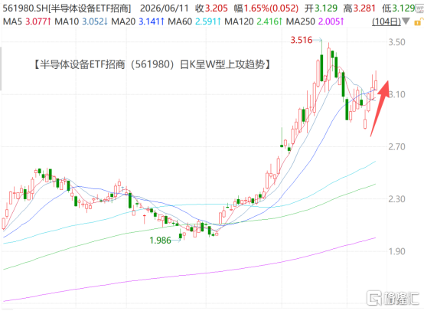
Task: Click the low price 3.129 after 低
Action: pos(403,8)
